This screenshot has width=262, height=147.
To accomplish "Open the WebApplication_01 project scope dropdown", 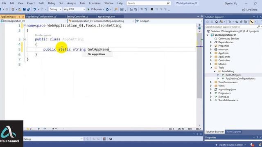I will (x=34, y=21).
